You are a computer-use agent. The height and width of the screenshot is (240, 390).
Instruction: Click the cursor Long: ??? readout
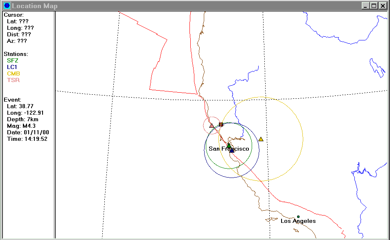(20, 28)
